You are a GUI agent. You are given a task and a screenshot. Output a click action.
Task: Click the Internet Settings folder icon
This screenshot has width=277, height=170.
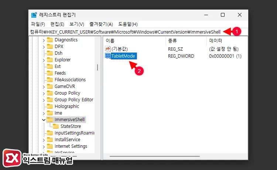[50, 146]
